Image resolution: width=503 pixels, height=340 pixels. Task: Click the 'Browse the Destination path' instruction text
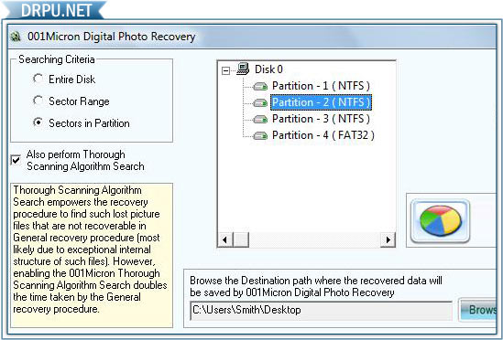(316, 286)
